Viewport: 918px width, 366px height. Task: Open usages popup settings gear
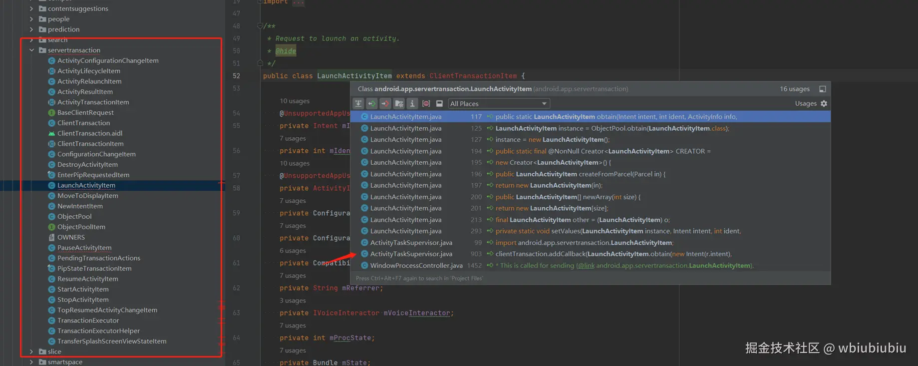[824, 103]
